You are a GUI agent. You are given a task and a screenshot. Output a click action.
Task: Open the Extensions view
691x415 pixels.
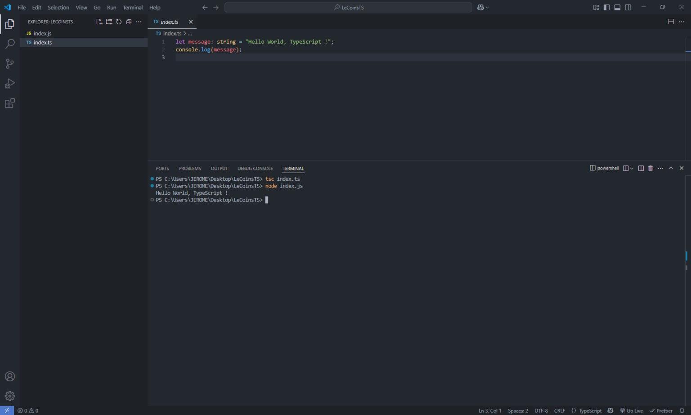point(9,103)
